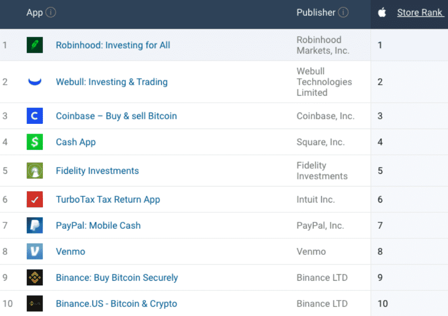
Task: Show info tooltip beside App header
Action: pyautogui.click(x=51, y=13)
